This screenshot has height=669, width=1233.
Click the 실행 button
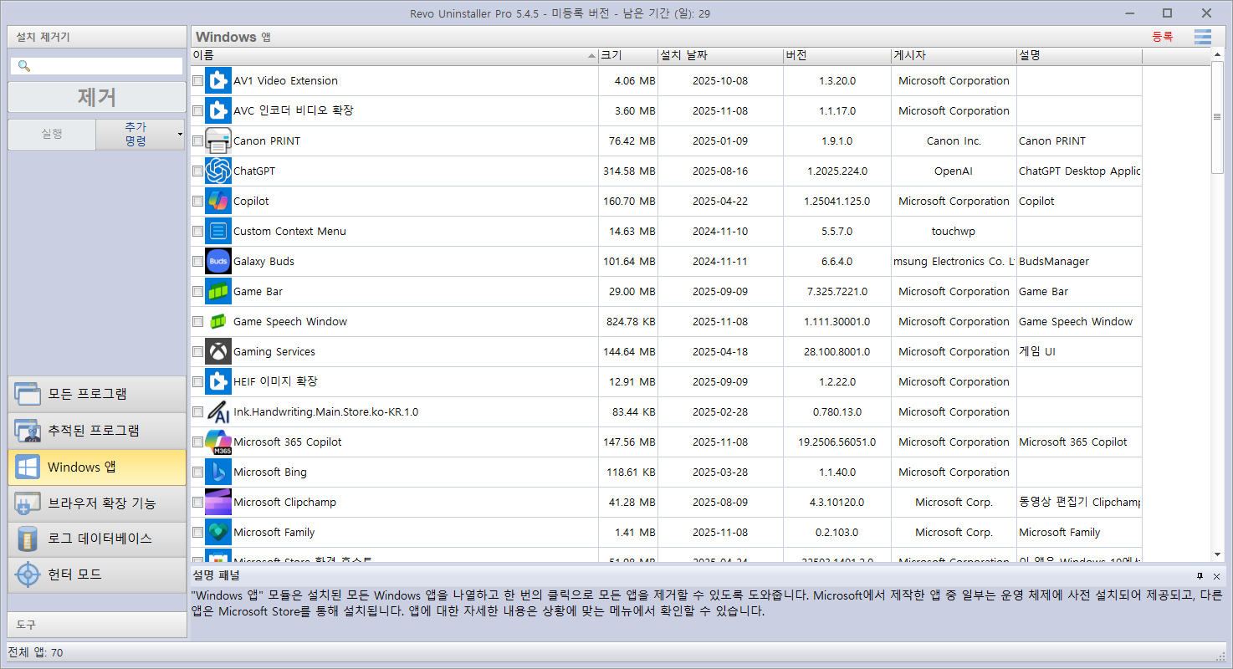click(x=52, y=134)
